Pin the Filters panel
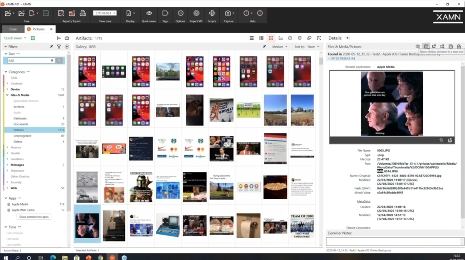This screenshot has height=260, width=465. tap(51, 47)
